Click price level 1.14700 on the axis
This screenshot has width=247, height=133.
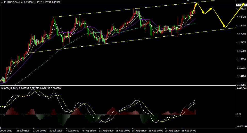[x=242, y=76]
